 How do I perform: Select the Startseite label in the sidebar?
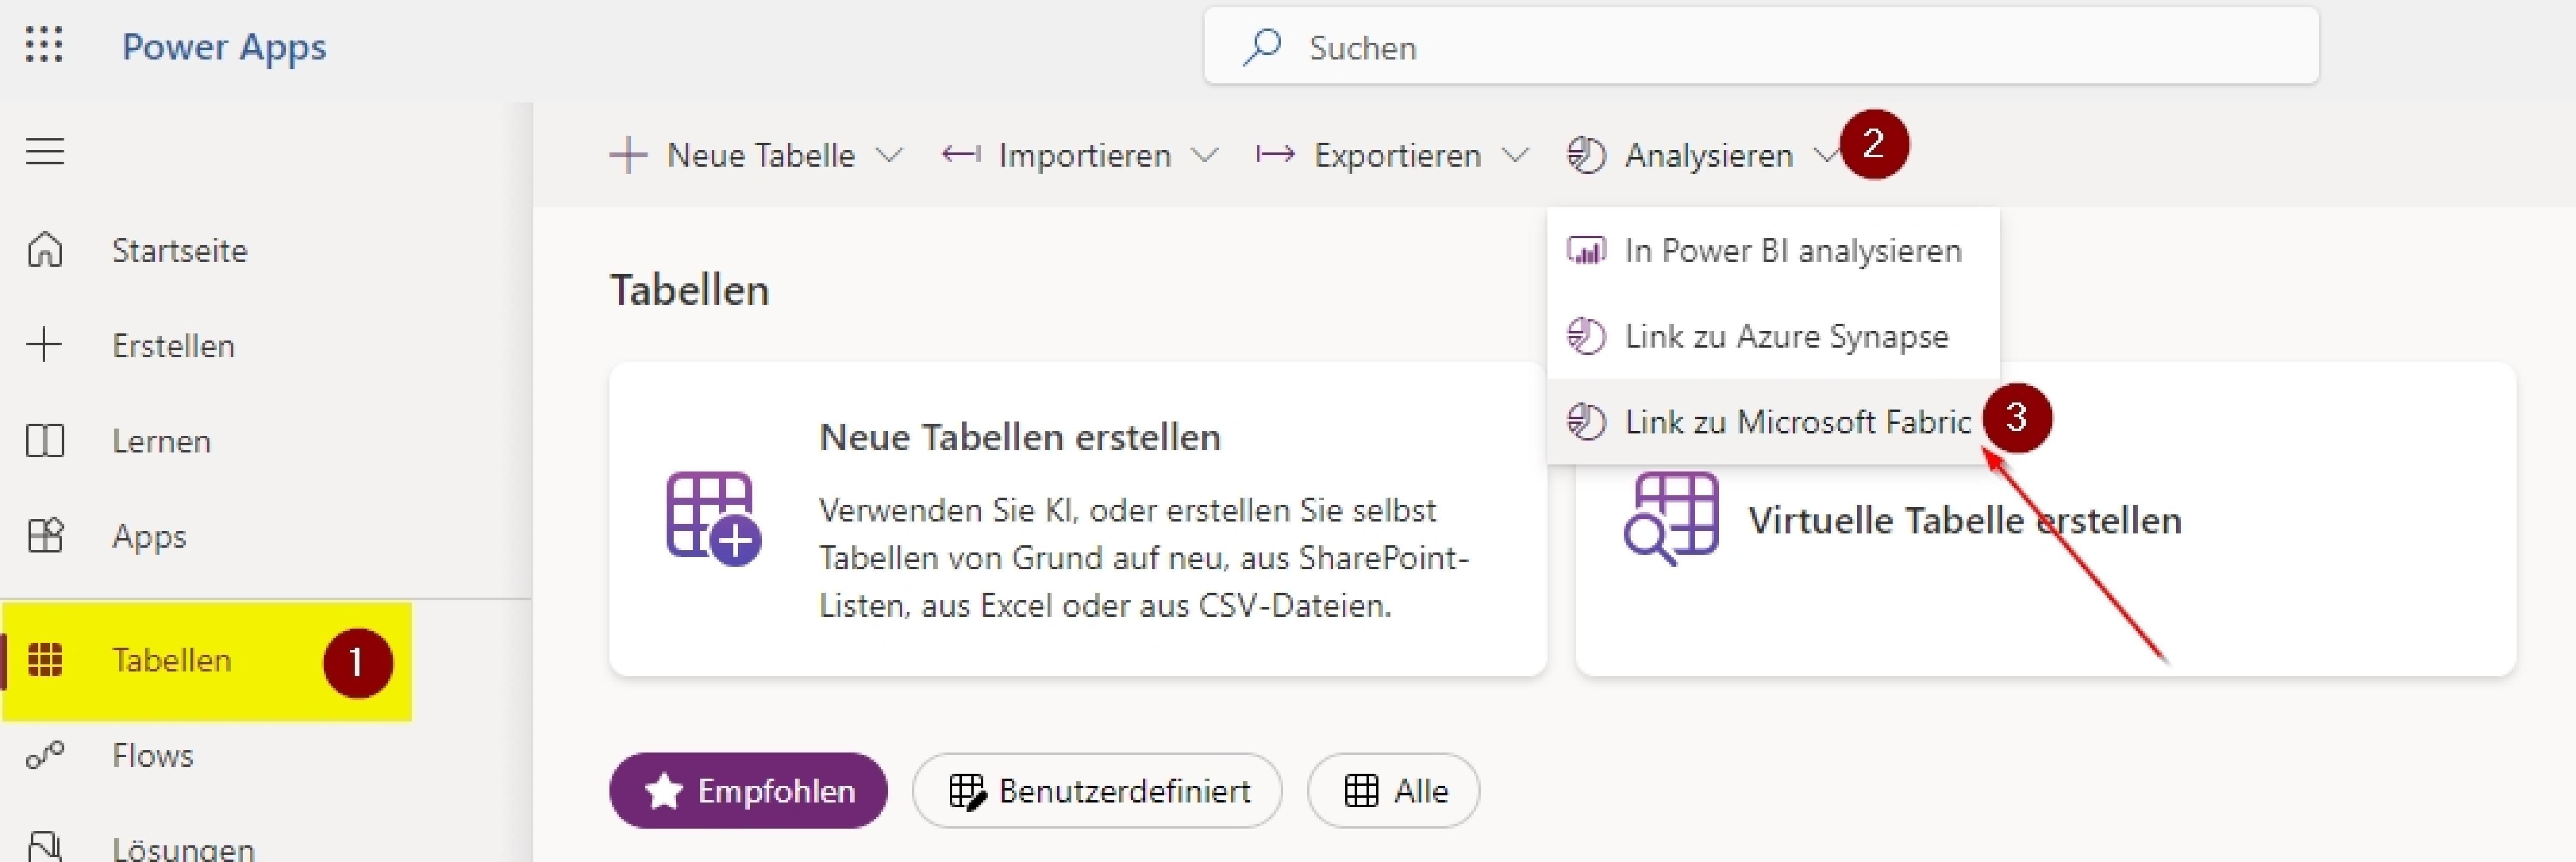point(180,250)
